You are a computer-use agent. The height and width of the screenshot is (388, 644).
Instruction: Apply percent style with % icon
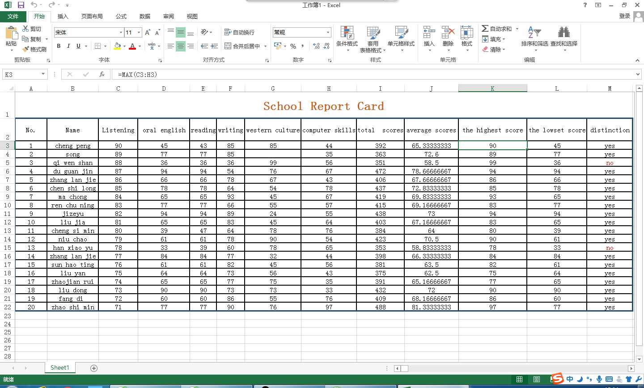point(293,46)
